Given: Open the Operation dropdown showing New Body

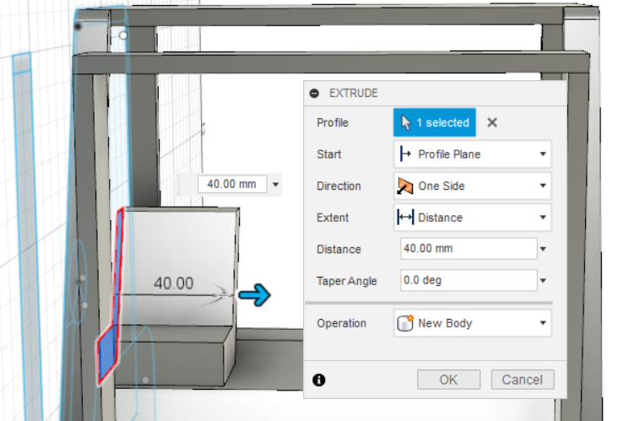Looking at the screenshot, I should click(x=472, y=323).
